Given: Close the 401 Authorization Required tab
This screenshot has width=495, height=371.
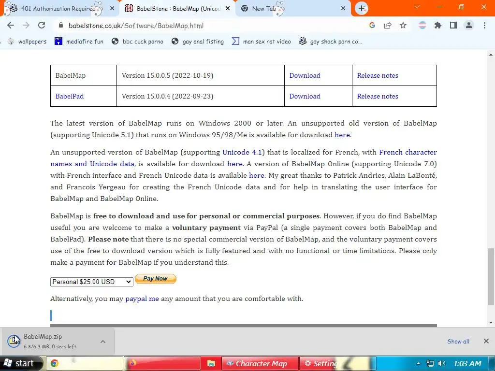Looking at the screenshot, I should coord(112,9).
